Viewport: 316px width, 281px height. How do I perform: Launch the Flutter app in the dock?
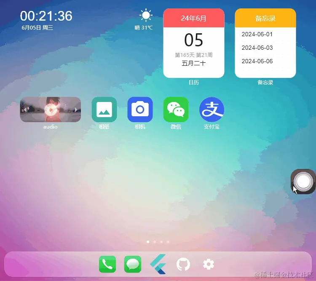pos(158,264)
